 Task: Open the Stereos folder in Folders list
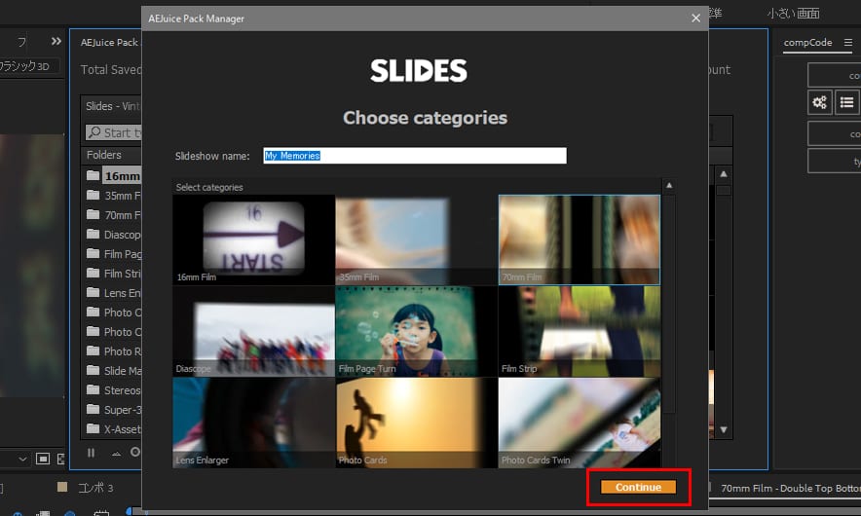[x=113, y=390]
